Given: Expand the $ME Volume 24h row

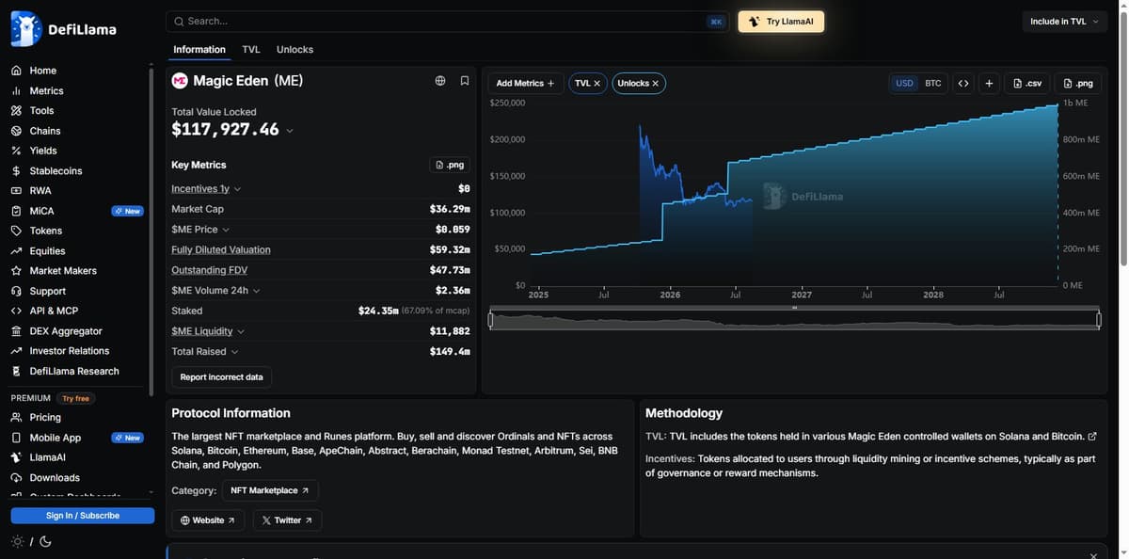Looking at the screenshot, I should point(257,291).
